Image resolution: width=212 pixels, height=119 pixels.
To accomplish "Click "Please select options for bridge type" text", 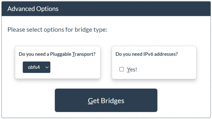I will click(x=57, y=29).
